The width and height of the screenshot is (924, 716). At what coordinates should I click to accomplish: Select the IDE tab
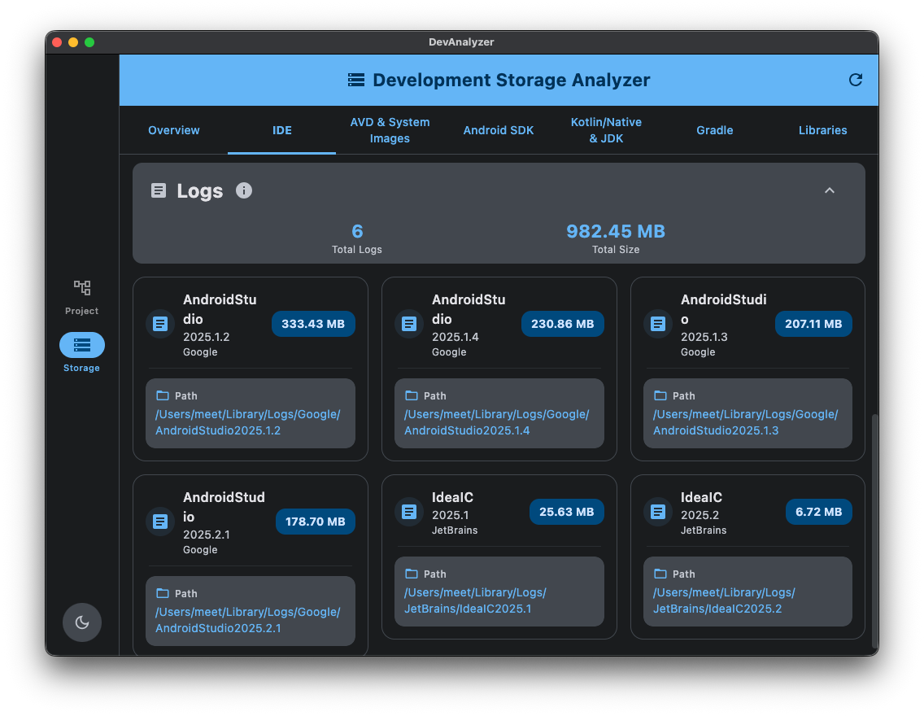tap(281, 130)
